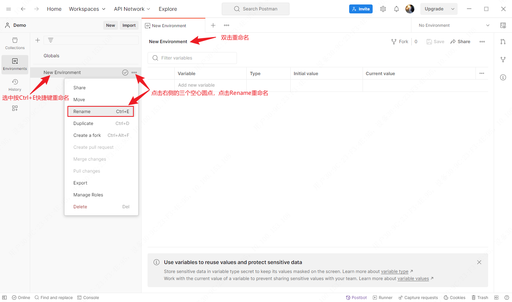Viewport: 512px width, 302px height.
Task: Click the Fork button
Action: [x=400, y=42]
